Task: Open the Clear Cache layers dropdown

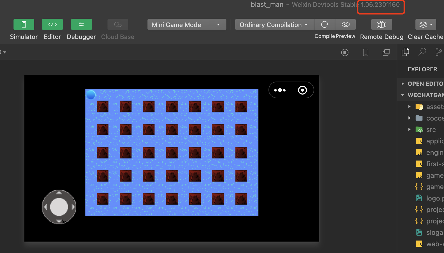Action: point(426,24)
